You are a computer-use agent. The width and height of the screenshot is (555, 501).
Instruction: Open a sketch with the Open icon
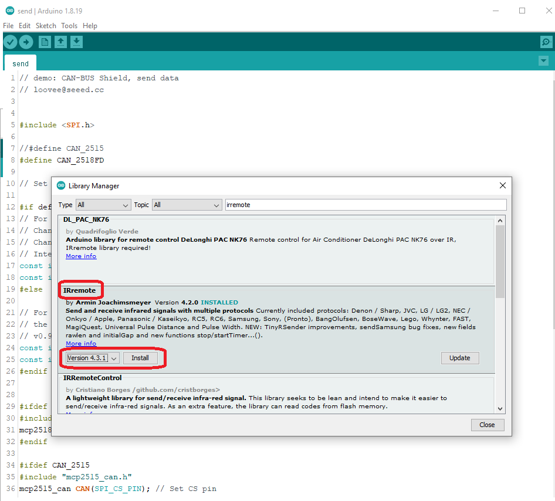tap(60, 42)
